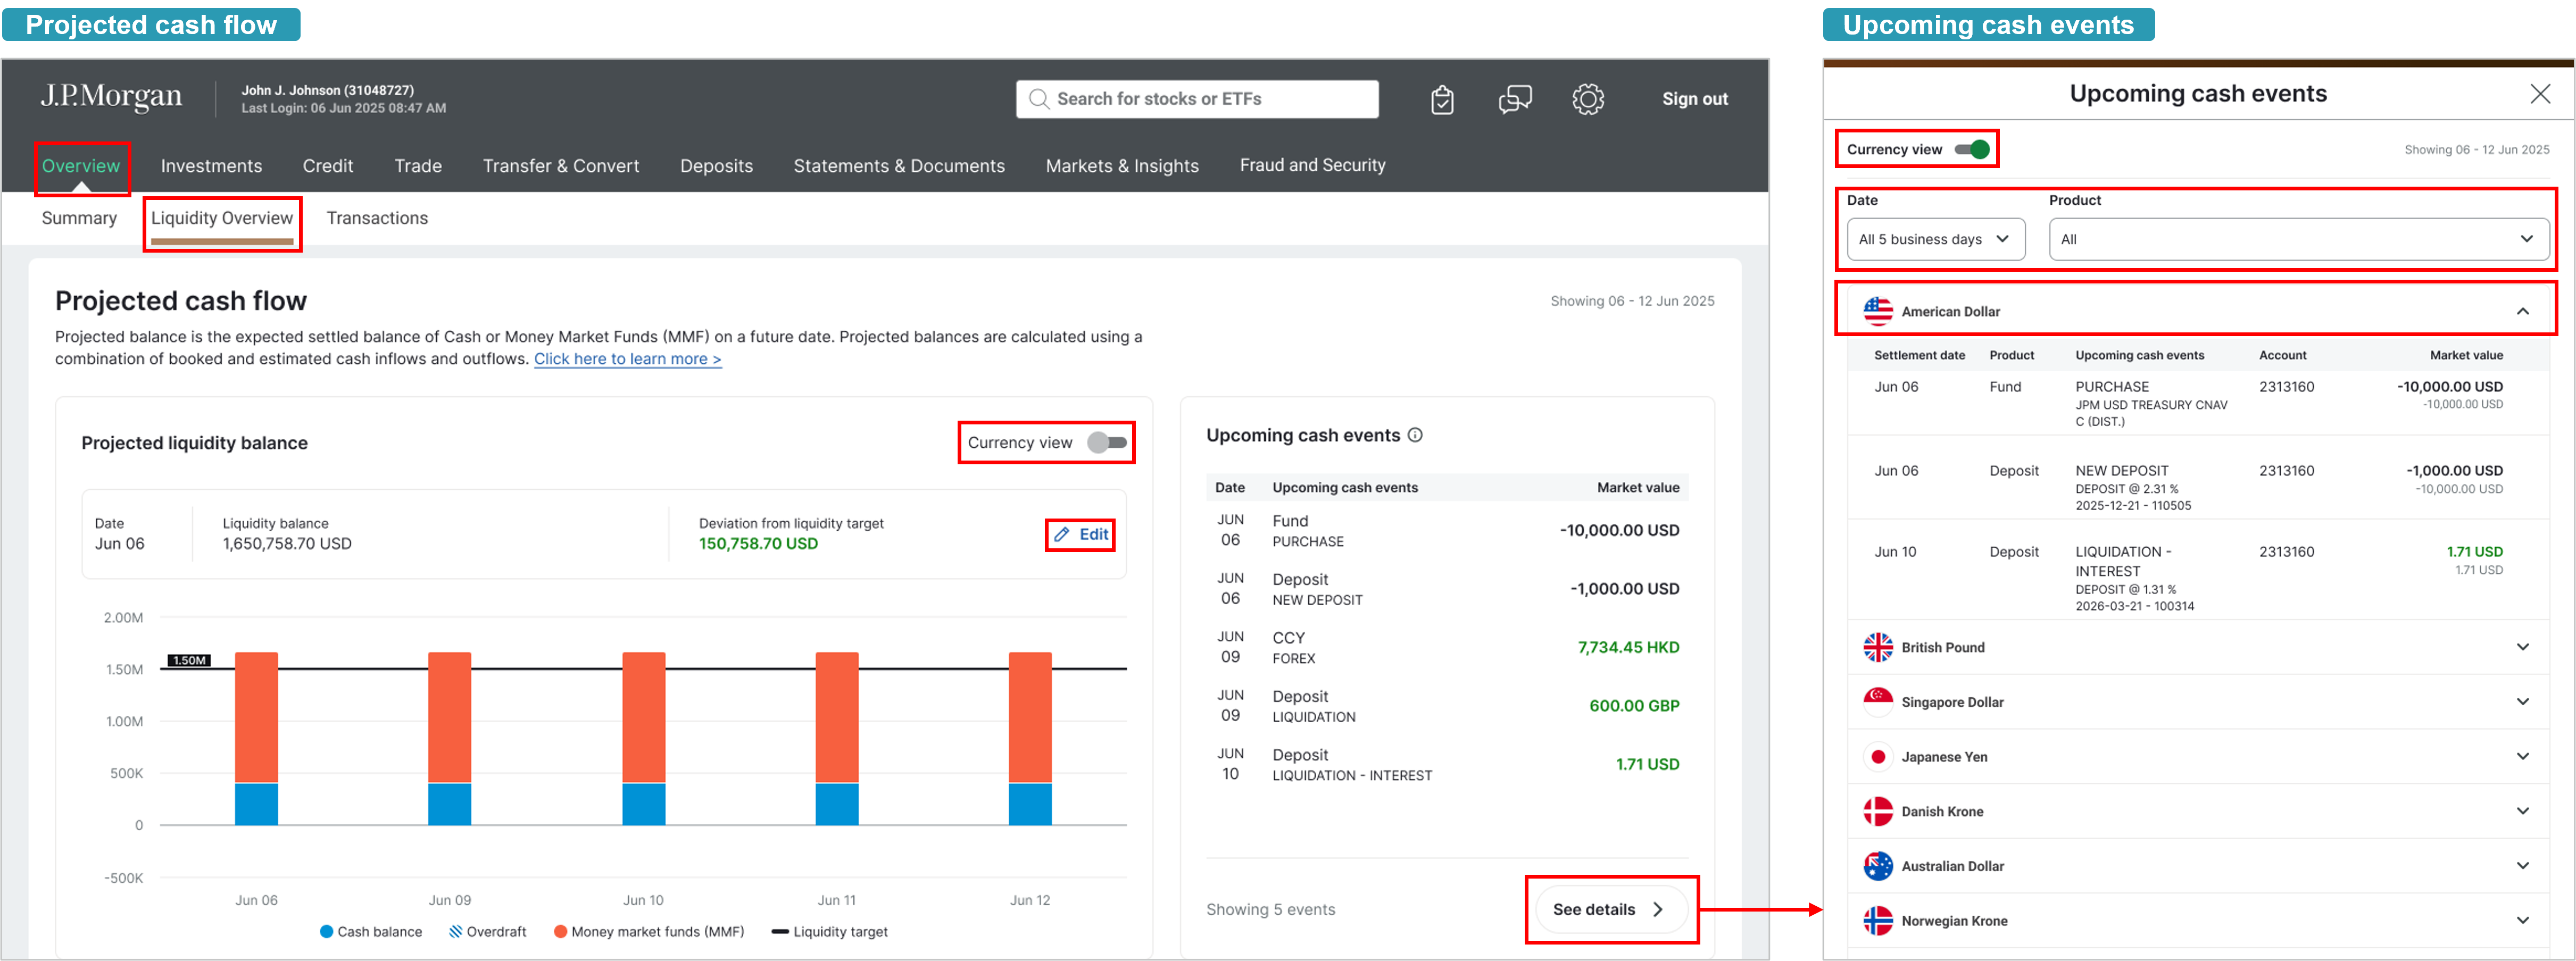Click the search magnifier icon
The height and width of the screenshot is (961, 2576).
(x=1039, y=99)
